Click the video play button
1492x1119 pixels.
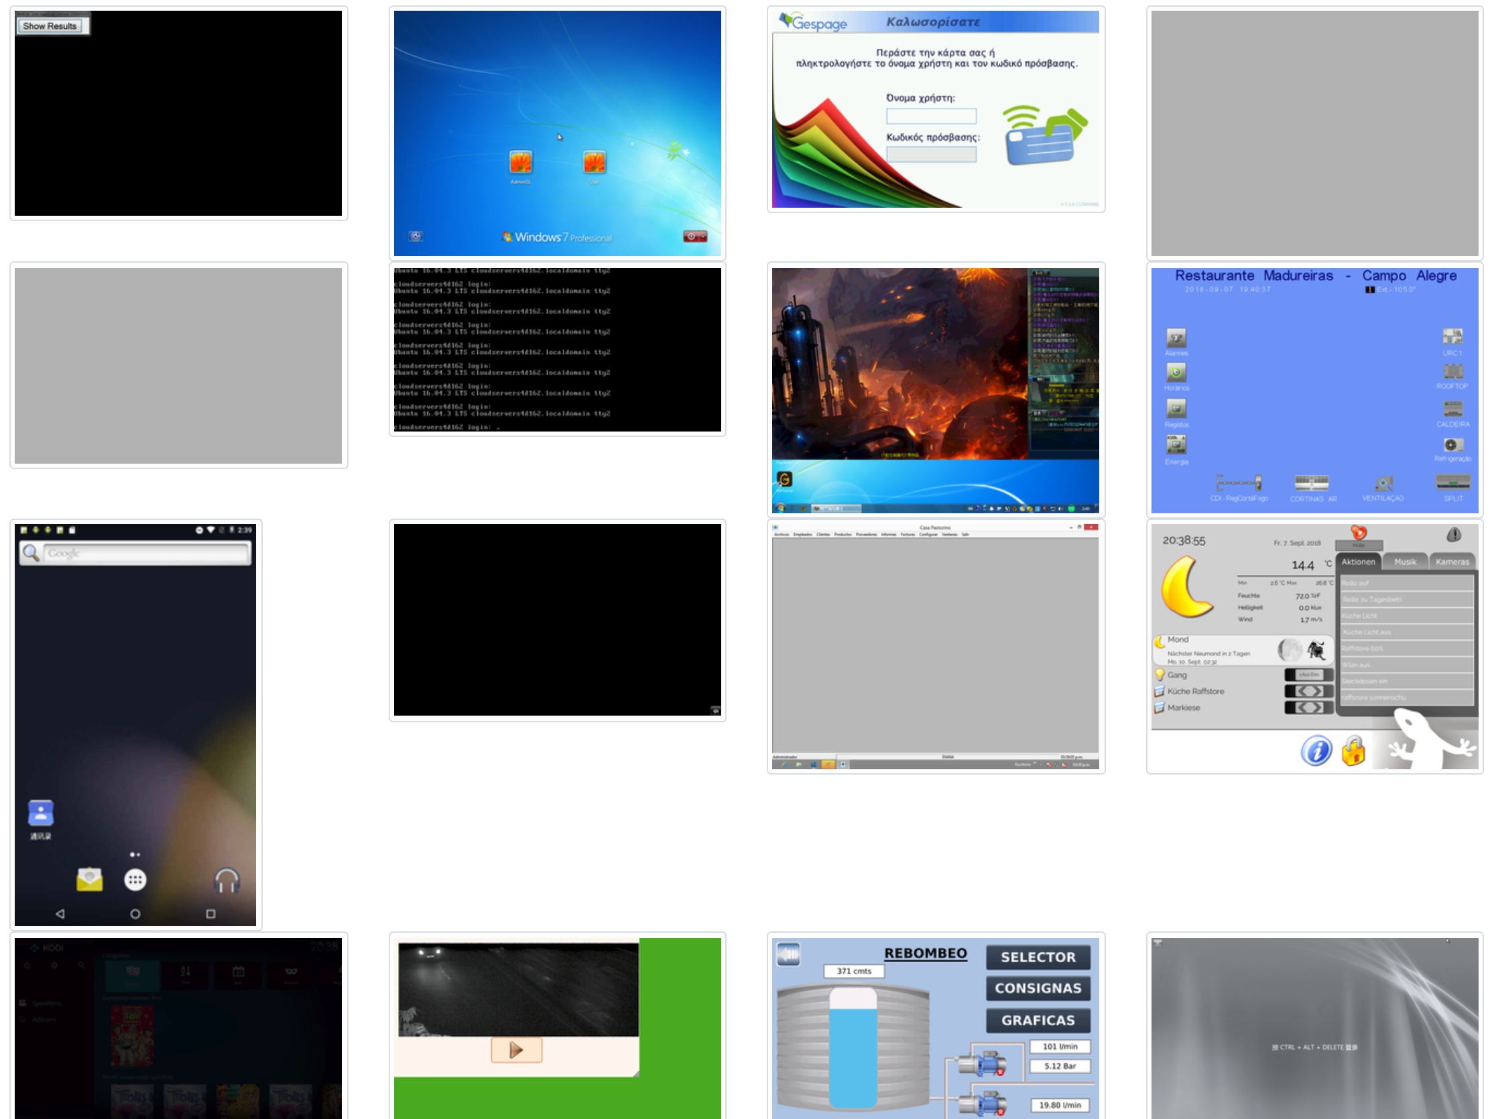tap(516, 1050)
